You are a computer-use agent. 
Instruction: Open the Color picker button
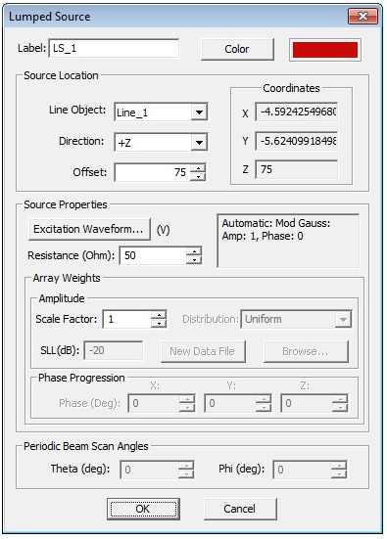pyautogui.click(x=237, y=49)
